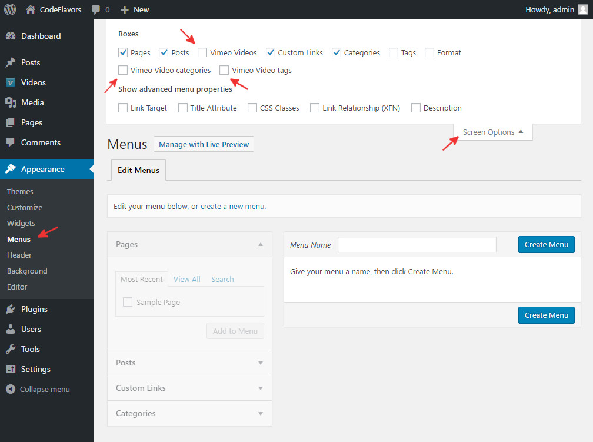This screenshot has width=593, height=442.
Task: Click the CodeFlavors site name link
Action: click(x=61, y=9)
